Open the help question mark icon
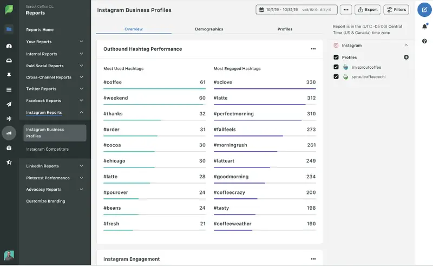This screenshot has width=433, height=266. (x=424, y=42)
